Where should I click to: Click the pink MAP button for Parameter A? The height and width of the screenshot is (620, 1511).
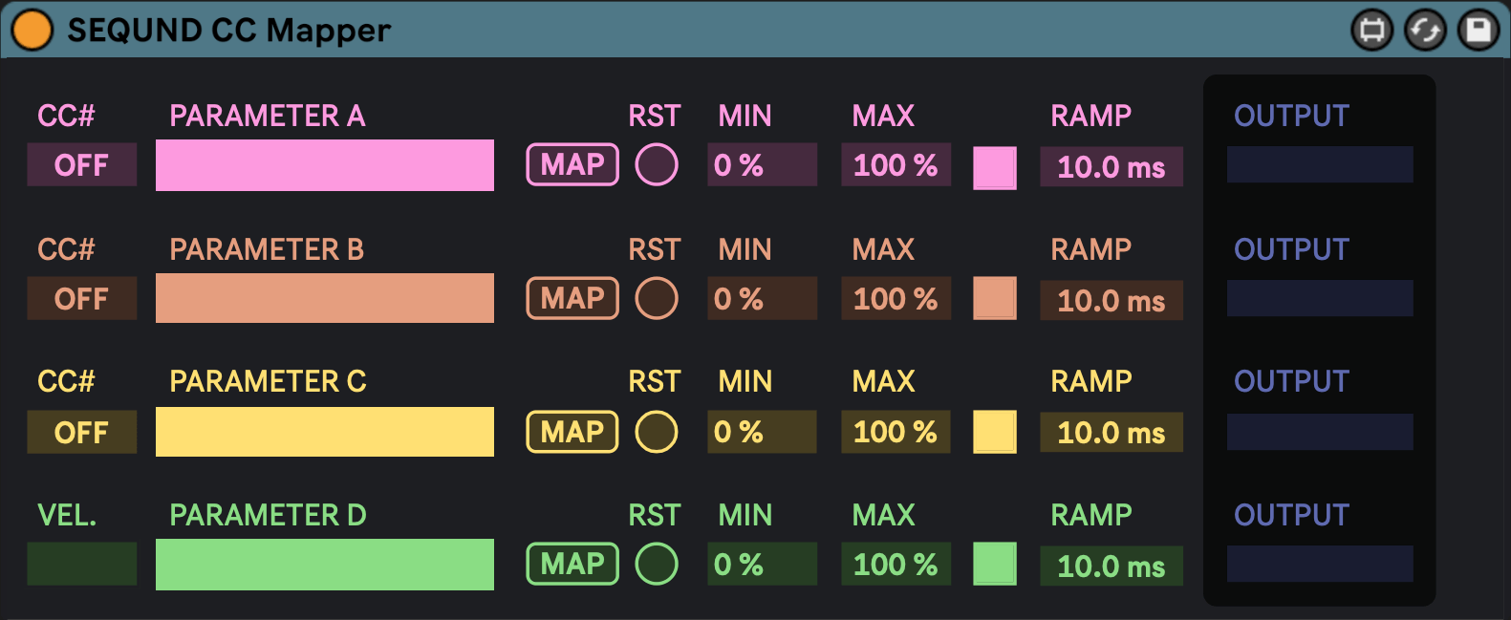(572, 164)
